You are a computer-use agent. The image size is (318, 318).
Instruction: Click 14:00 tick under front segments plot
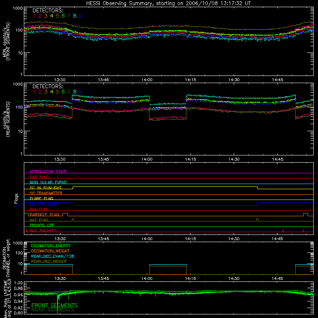tap(147, 80)
